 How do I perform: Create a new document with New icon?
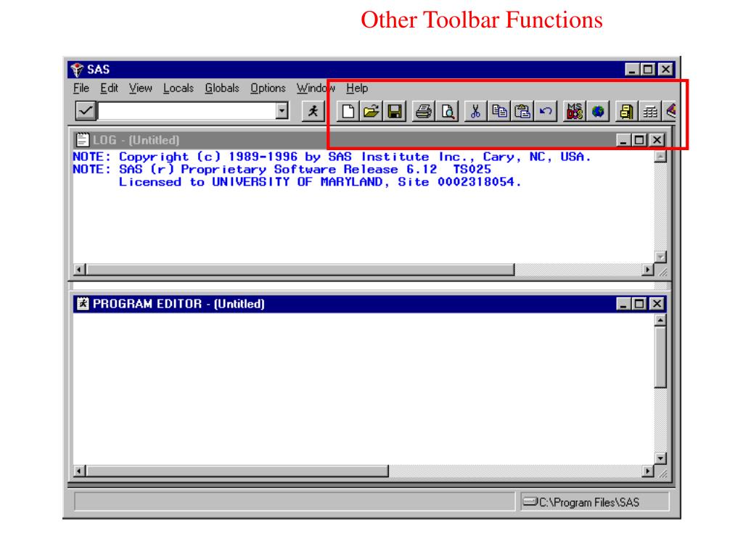coord(348,111)
